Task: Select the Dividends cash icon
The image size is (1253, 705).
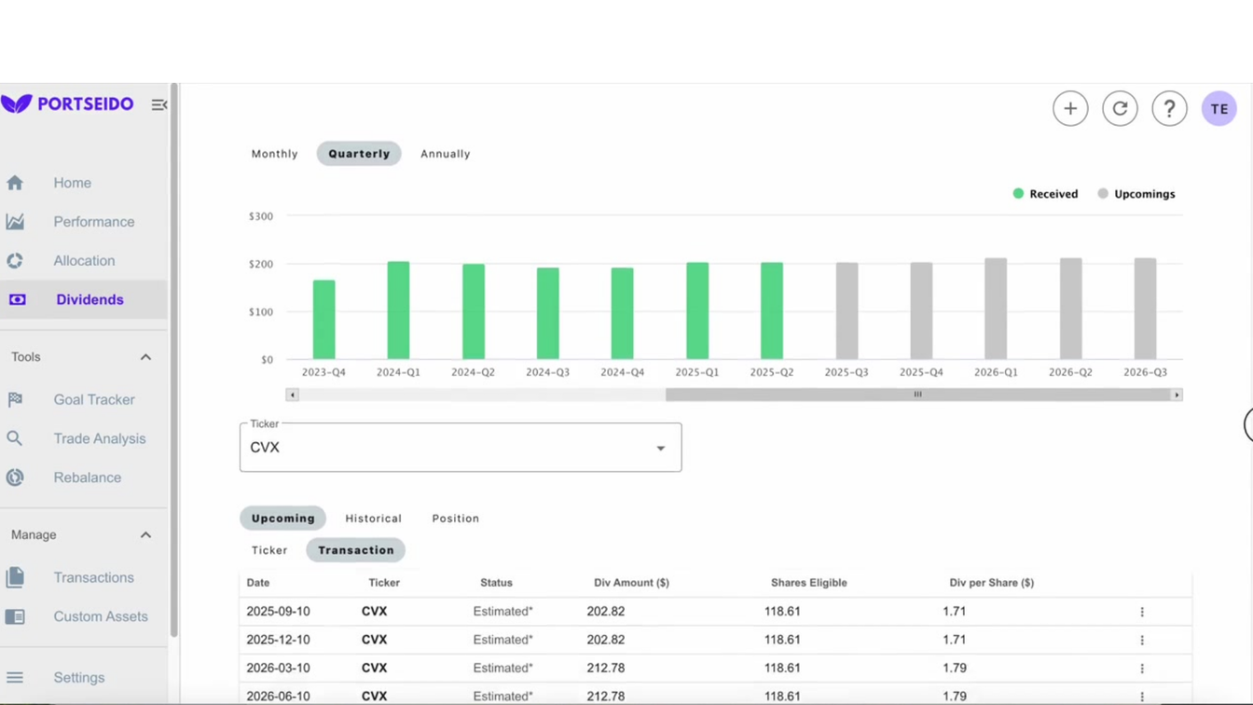Action: click(15, 299)
